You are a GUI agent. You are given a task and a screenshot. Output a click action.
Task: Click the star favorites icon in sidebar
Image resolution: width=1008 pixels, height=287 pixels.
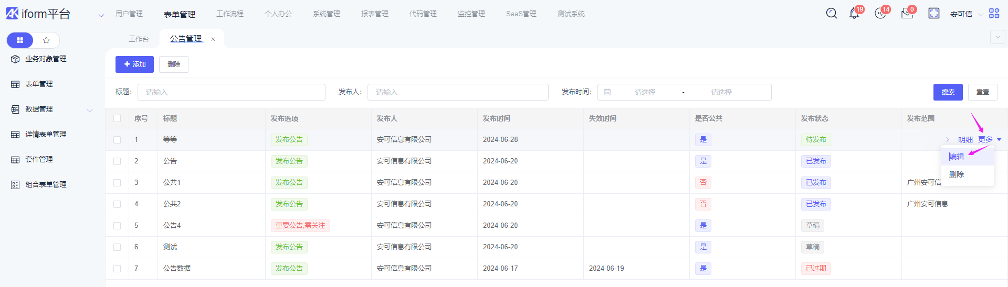click(46, 40)
